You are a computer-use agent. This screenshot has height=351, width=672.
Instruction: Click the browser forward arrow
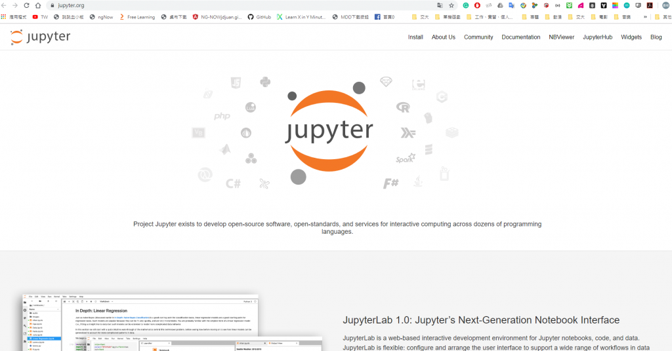(15, 5)
